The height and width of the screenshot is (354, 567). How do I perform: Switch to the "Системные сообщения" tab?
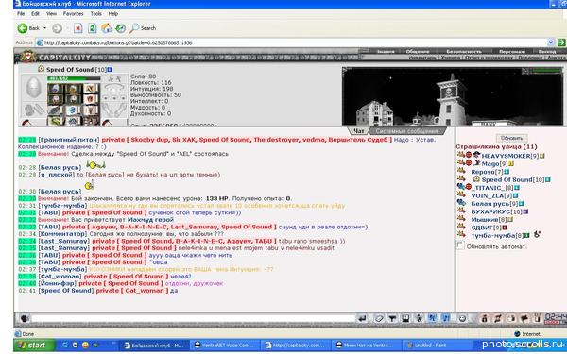tap(406, 131)
